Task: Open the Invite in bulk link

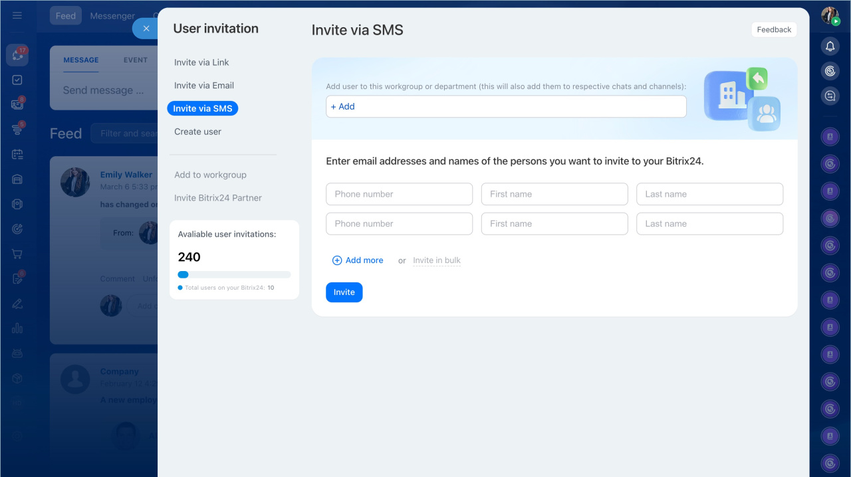Action: click(437, 260)
